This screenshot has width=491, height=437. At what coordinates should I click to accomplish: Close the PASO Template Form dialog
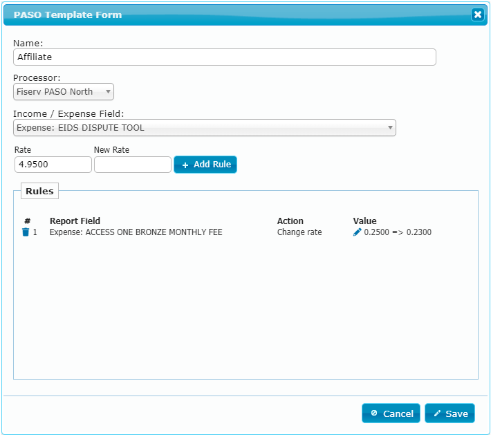point(478,15)
